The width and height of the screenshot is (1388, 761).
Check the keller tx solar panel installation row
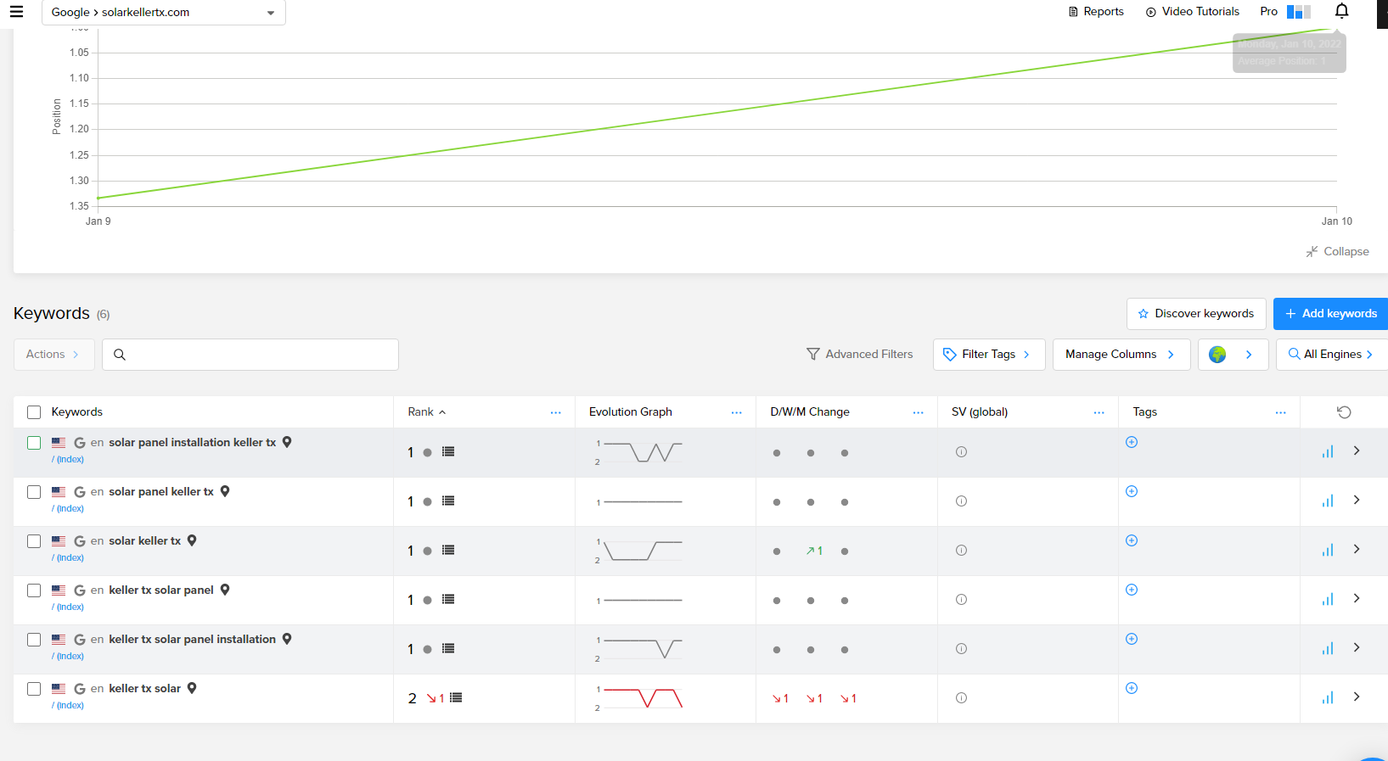click(34, 640)
